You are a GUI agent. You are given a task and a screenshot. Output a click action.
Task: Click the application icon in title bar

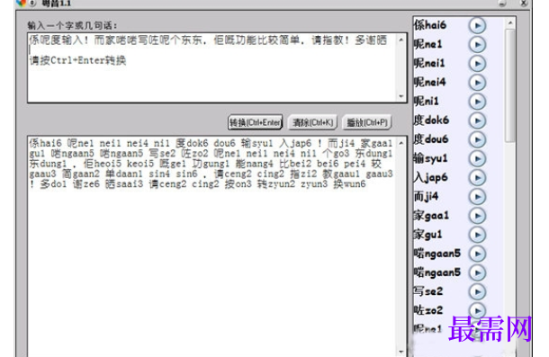coord(21,4)
